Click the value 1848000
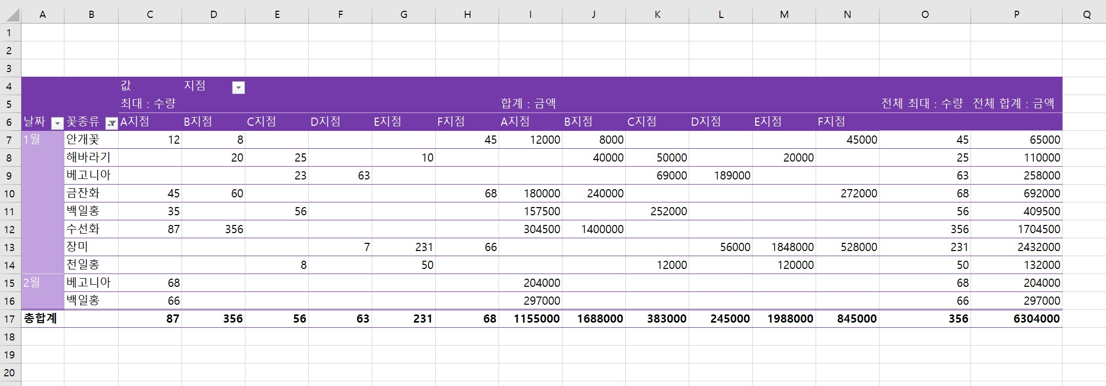This screenshot has height=386, width=1106. coord(784,247)
